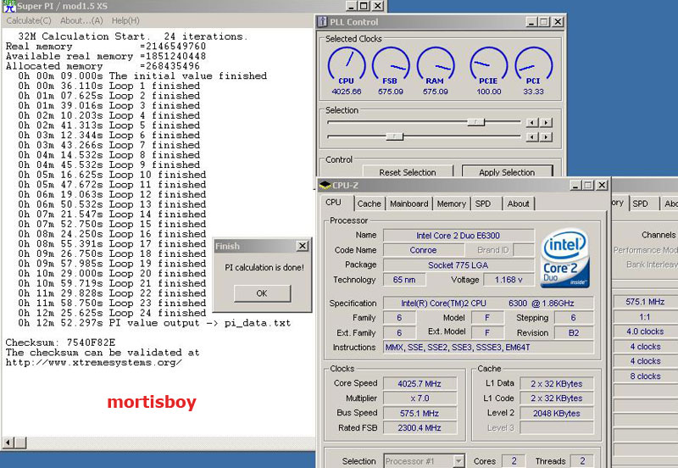Switch to the Cache tab in CPU-Z
The height and width of the screenshot is (468, 678).
pos(370,203)
